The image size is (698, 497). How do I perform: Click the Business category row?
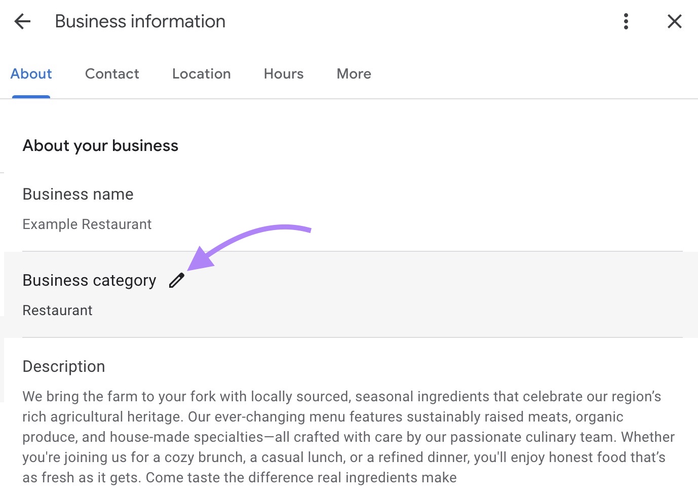[x=89, y=280]
